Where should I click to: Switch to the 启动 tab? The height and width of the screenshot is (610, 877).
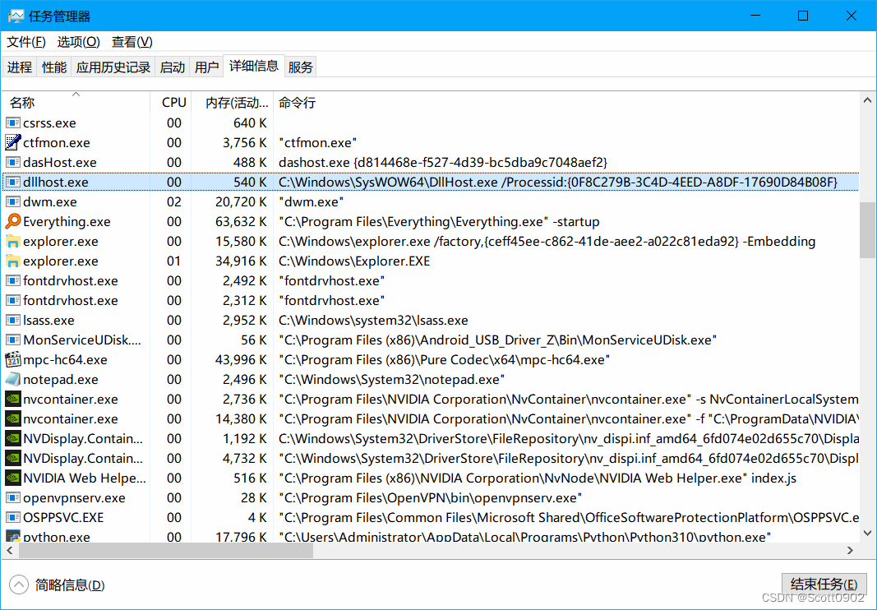point(173,67)
